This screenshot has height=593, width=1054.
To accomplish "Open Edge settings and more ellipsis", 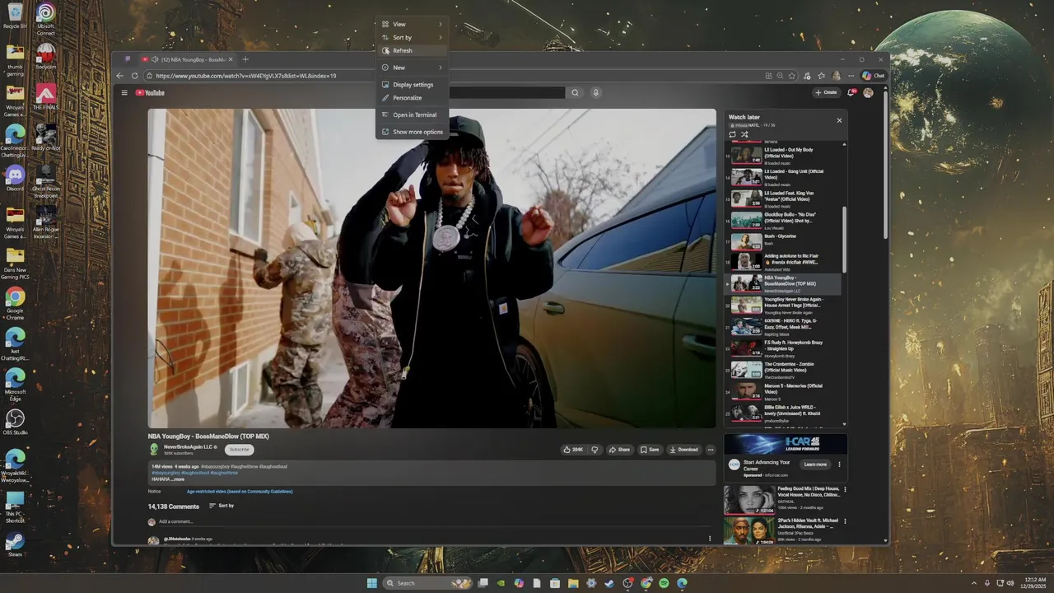I will [851, 76].
